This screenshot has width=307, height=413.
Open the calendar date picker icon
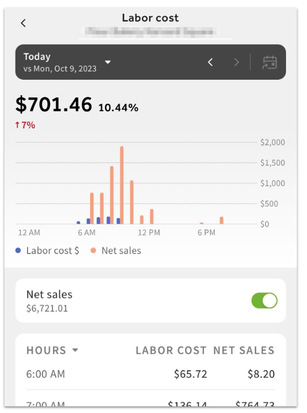pos(269,62)
